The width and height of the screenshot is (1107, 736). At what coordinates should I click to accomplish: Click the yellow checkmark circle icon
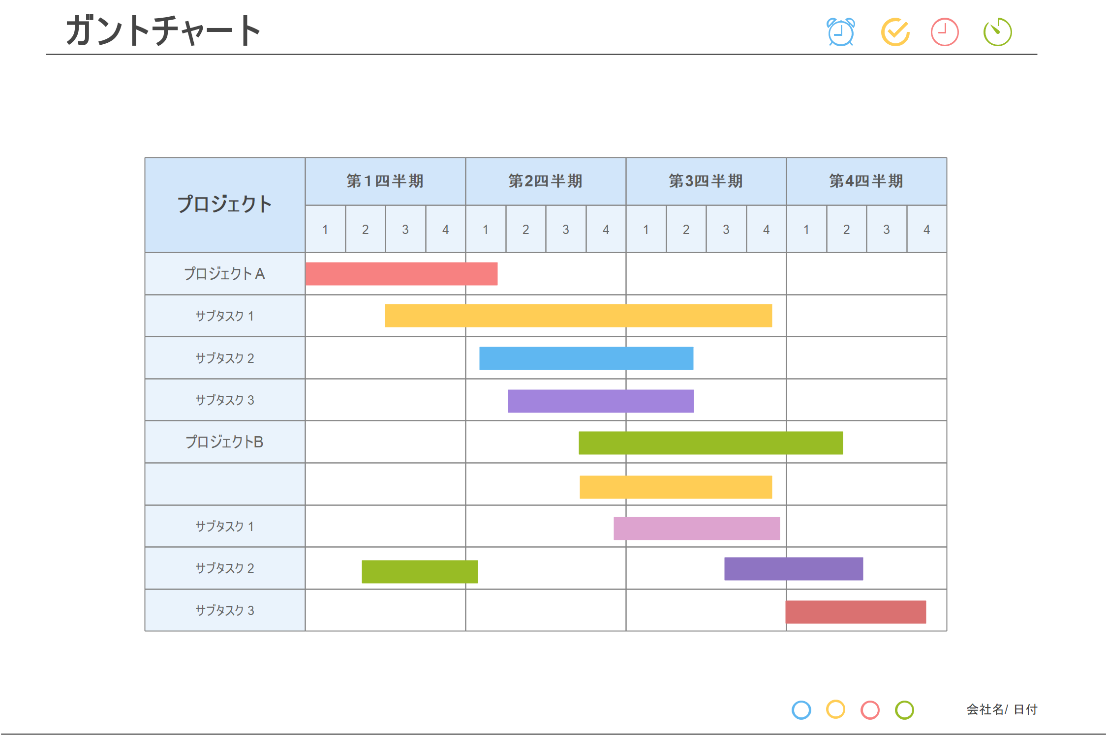click(x=894, y=32)
